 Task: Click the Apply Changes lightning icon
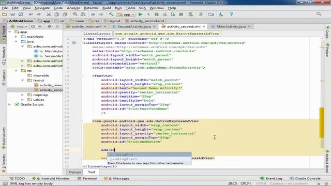[x=148, y=14]
